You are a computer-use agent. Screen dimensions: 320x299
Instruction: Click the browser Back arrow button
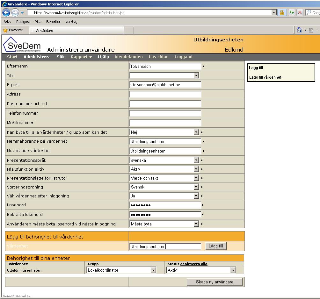pos(6,13)
